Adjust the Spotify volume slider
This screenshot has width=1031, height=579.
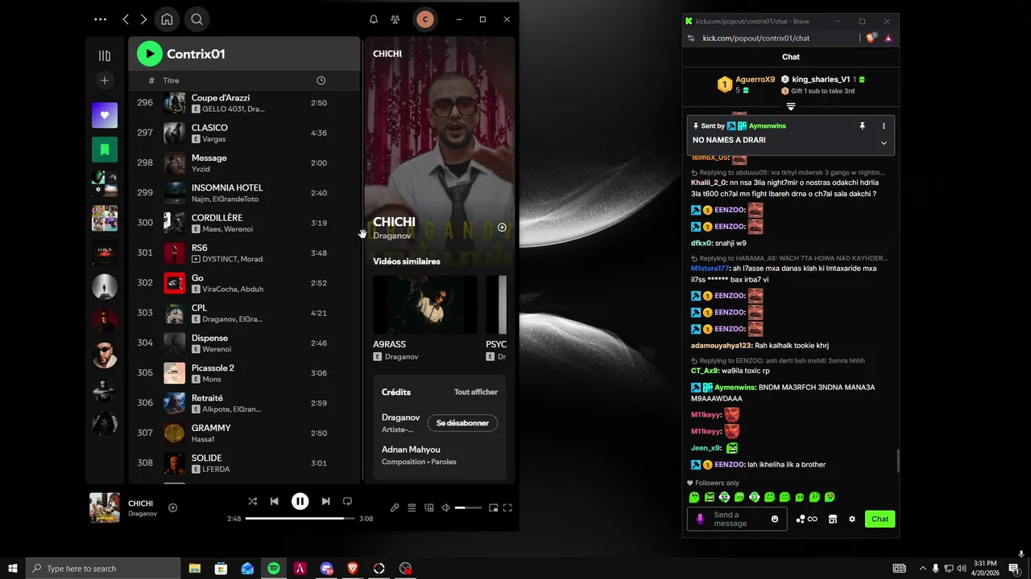pos(468,507)
